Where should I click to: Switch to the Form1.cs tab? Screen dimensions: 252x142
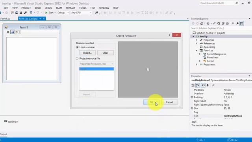5,19
